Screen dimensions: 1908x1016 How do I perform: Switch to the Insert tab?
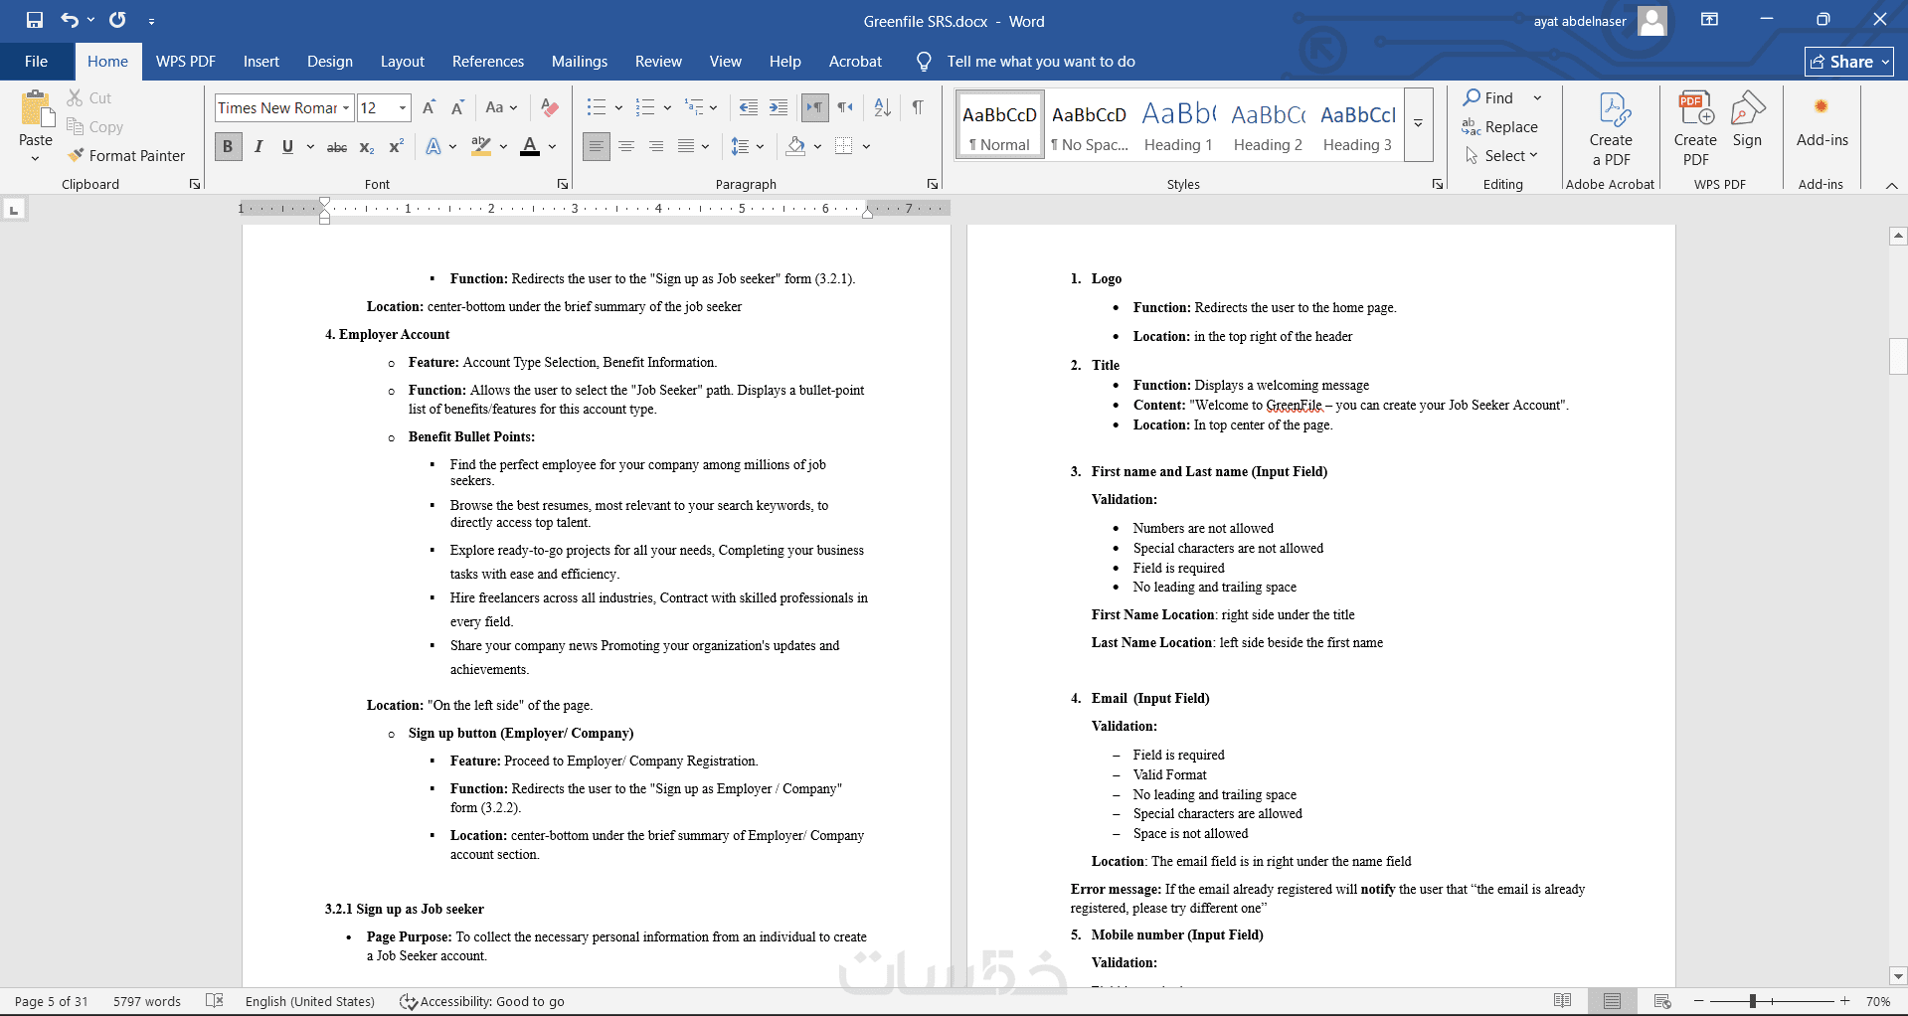point(261,62)
